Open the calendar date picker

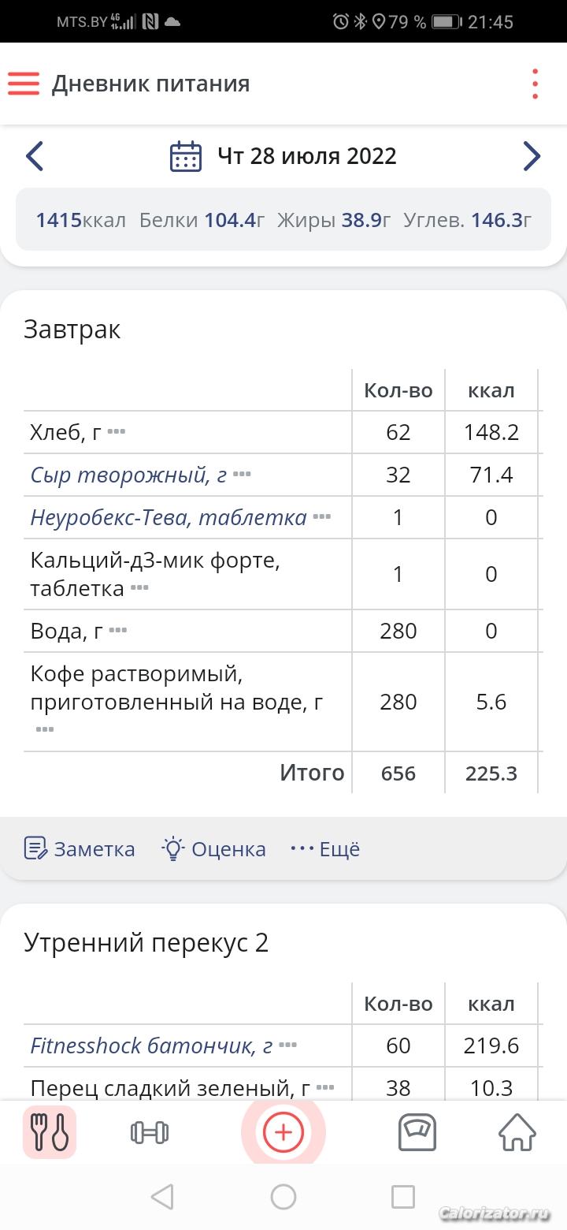tap(186, 156)
